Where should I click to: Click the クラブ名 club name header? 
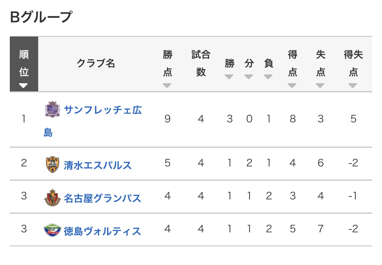(96, 63)
